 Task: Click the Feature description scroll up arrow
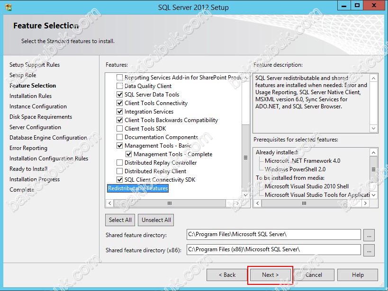(x=373, y=79)
